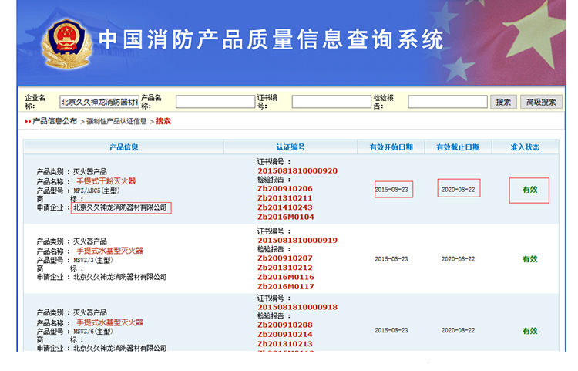Open certificate 2015081810000919 link
Screen dimensions: 578x371
point(297,240)
